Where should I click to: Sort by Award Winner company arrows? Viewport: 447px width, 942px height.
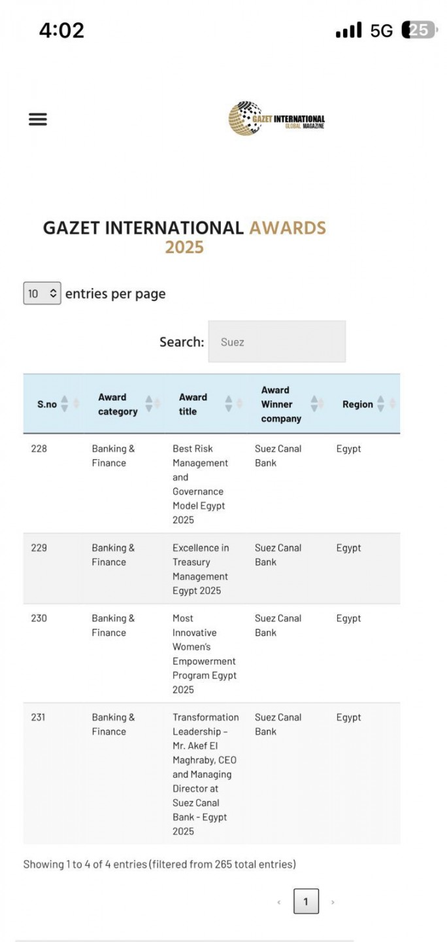point(314,404)
